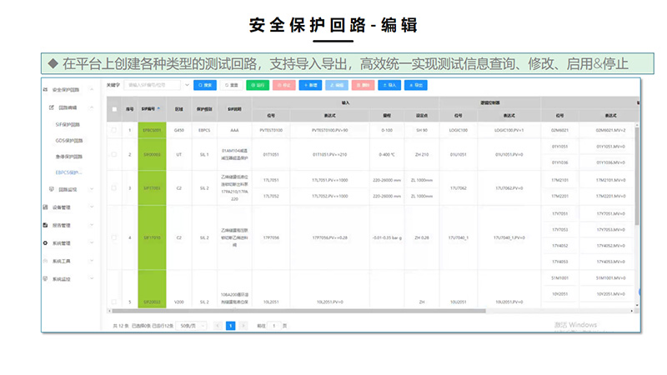
Task: Click the white reset button
Action: [x=232, y=85]
